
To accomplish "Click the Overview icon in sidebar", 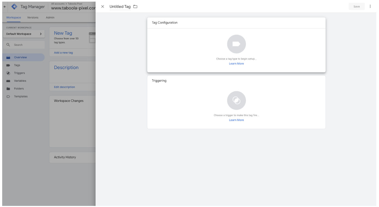I will 8,57.
